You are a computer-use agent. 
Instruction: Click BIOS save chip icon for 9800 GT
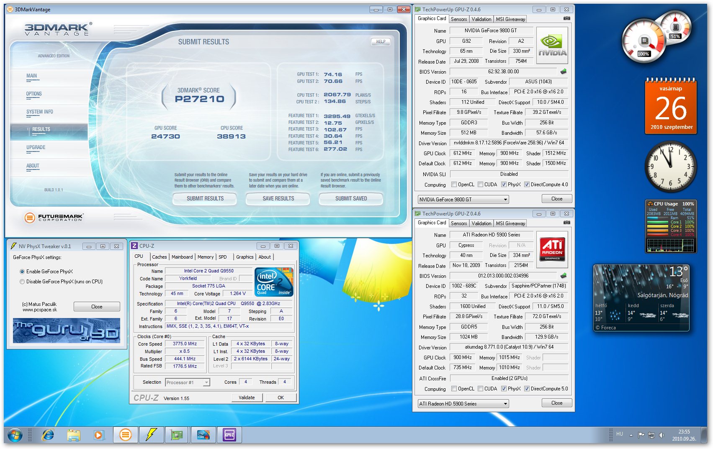tap(564, 72)
